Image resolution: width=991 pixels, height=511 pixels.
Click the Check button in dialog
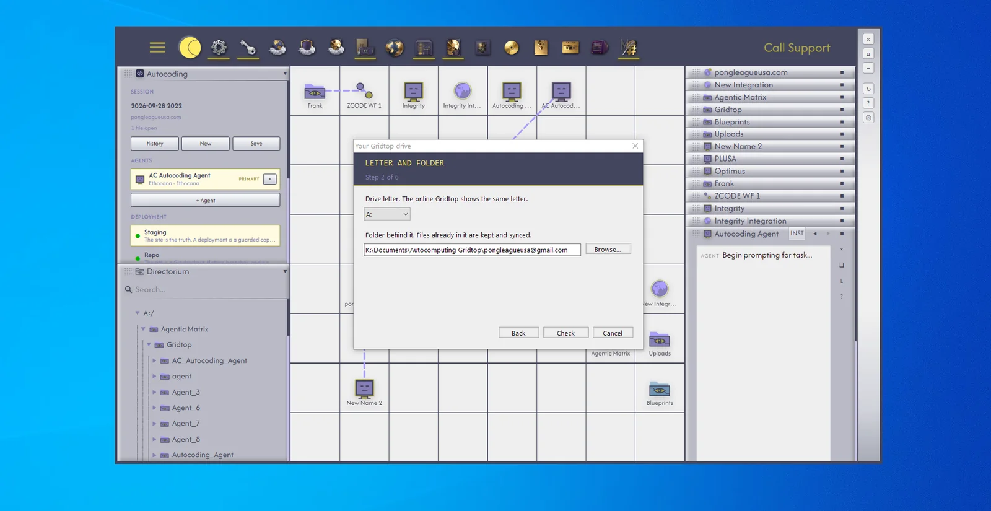pos(565,333)
